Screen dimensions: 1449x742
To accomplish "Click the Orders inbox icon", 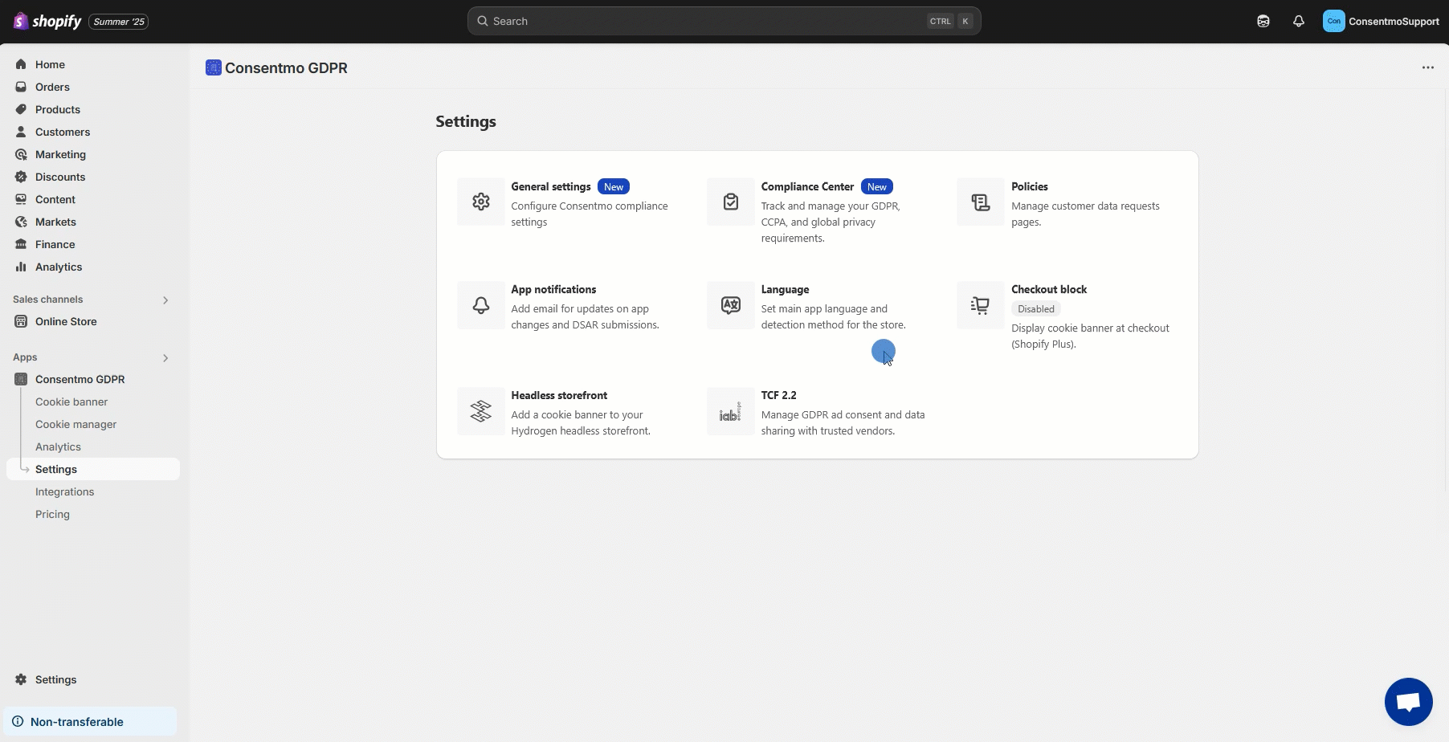I will pos(21,87).
